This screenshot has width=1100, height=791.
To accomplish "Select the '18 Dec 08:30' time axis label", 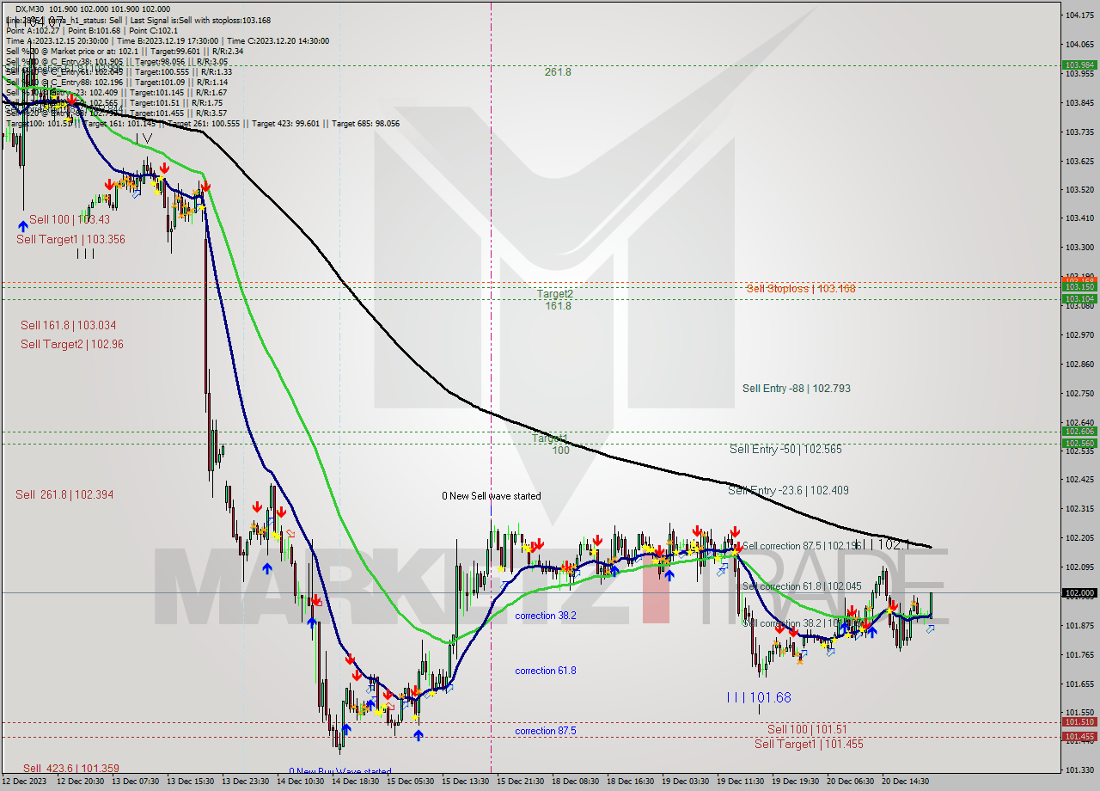I will coord(577,782).
